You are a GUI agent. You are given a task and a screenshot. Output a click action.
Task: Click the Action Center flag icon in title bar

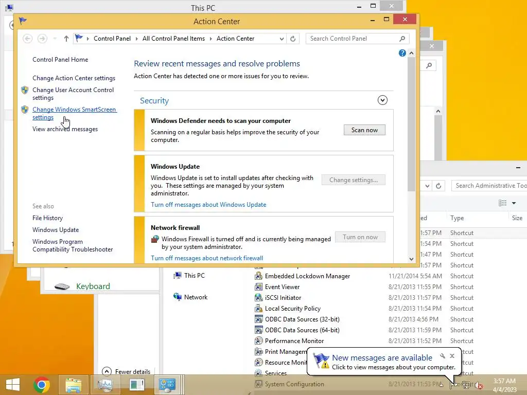(x=23, y=21)
